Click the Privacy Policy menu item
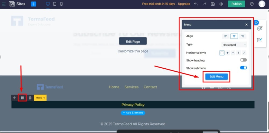The image size is (269, 133). click(133, 105)
